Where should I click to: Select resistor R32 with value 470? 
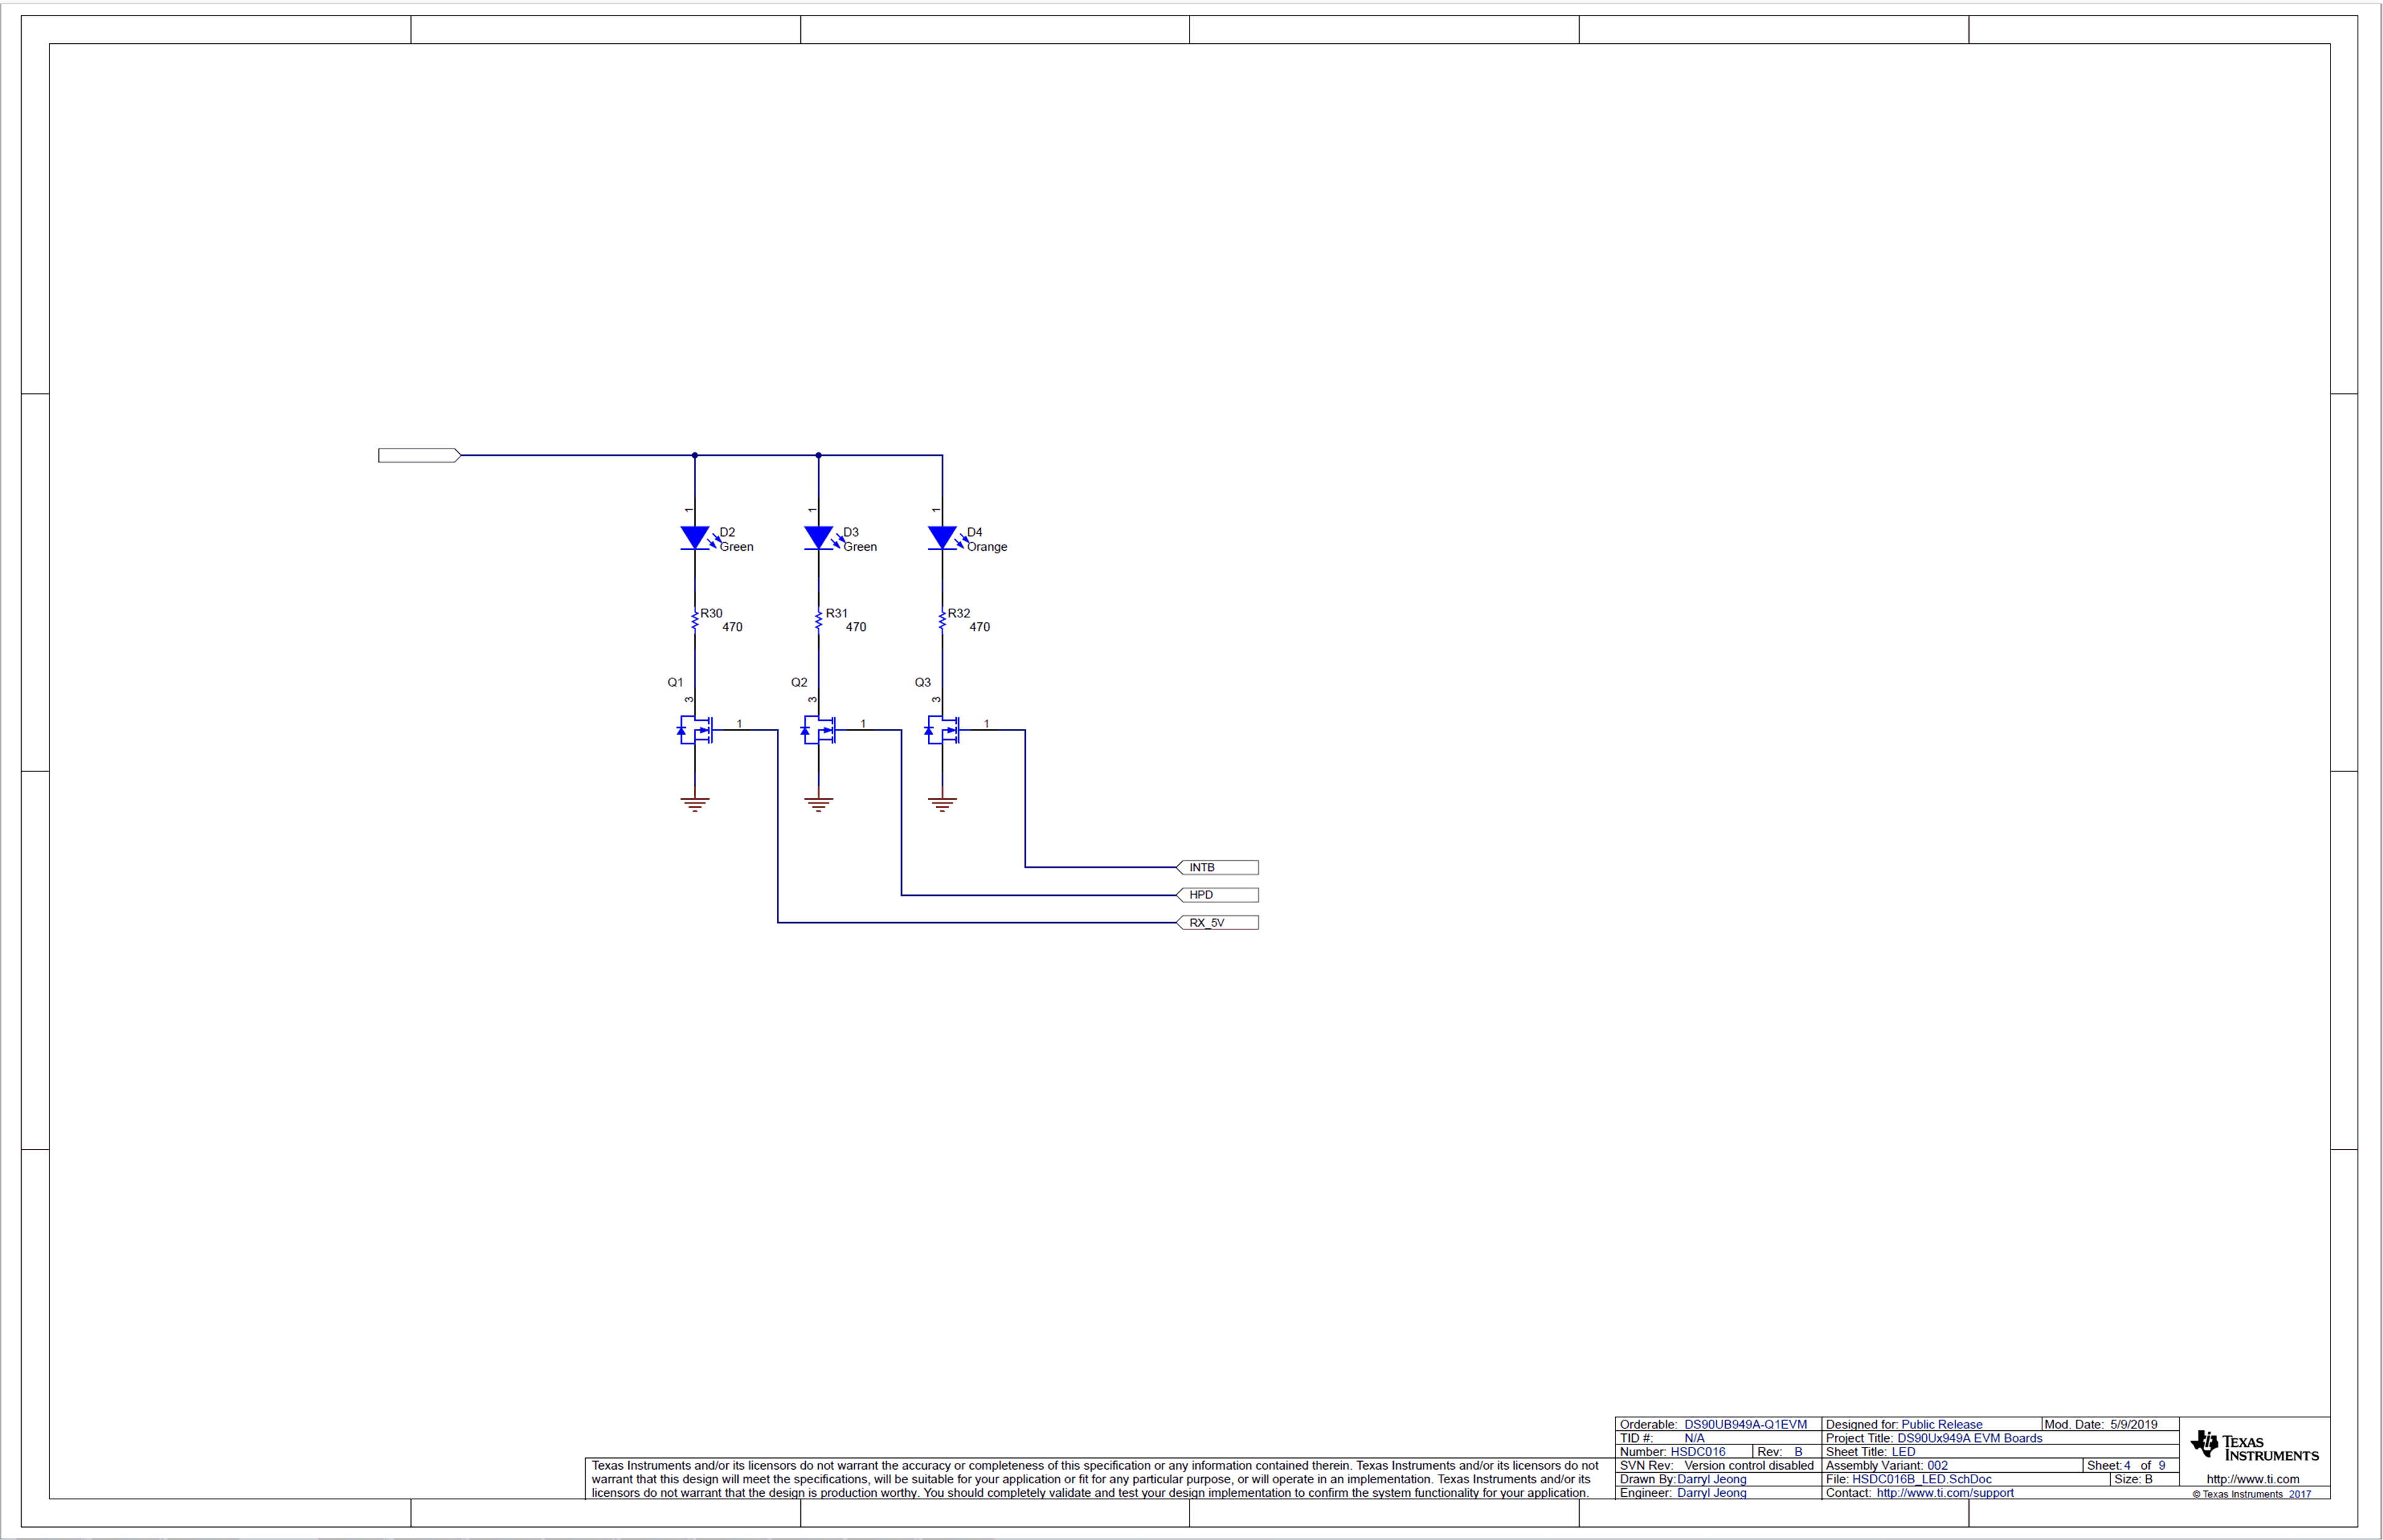(x=942, y=620)
